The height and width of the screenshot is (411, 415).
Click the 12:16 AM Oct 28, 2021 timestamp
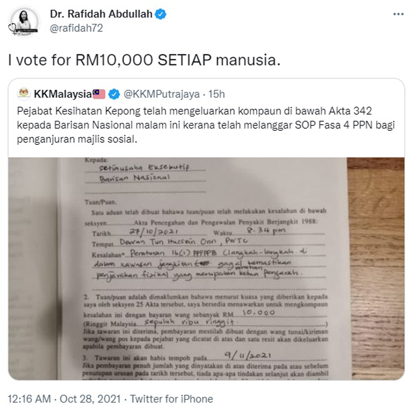pyautogui.click(x=64, y=399)
